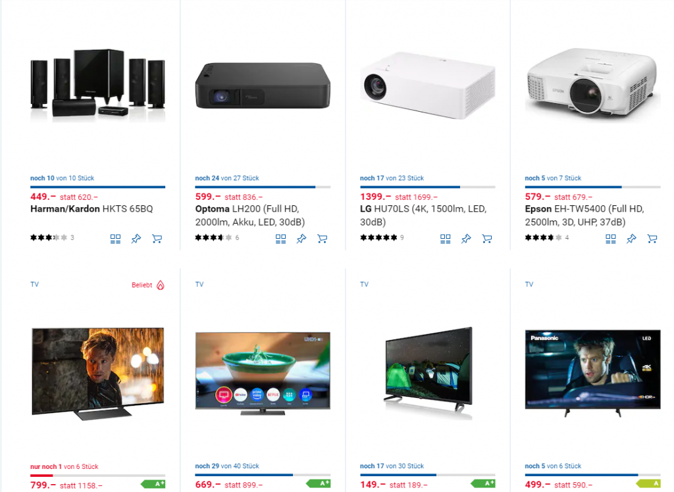This screenshot has width=674, height=492.
Task: Add LG HU70LS to shopping cart
Action: point(486,239)
